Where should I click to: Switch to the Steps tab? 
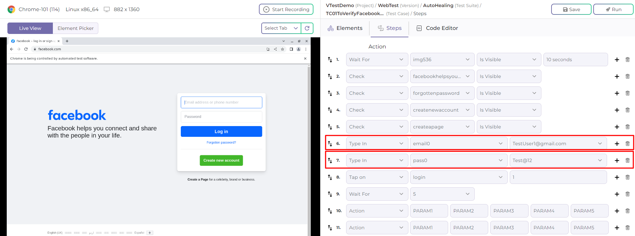click(x=390, y=28)
